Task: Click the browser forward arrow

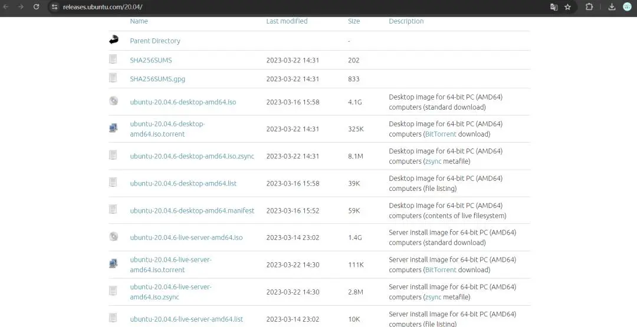Action: coord(21,7)
